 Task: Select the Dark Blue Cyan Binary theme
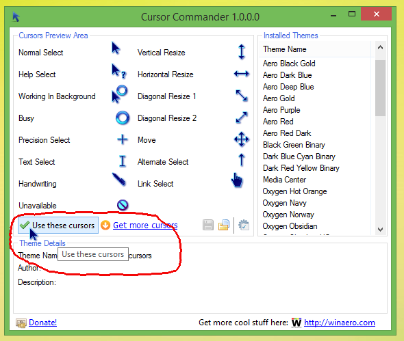coord(299,156)
